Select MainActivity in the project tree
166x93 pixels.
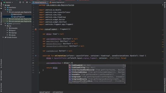coord(17,14)
